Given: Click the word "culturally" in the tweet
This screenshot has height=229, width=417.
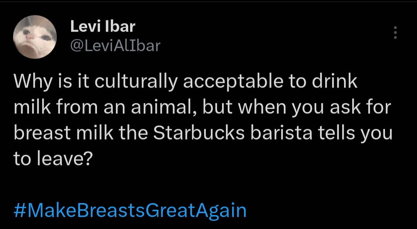Looking at the screenshot, I should pos(131,82).
